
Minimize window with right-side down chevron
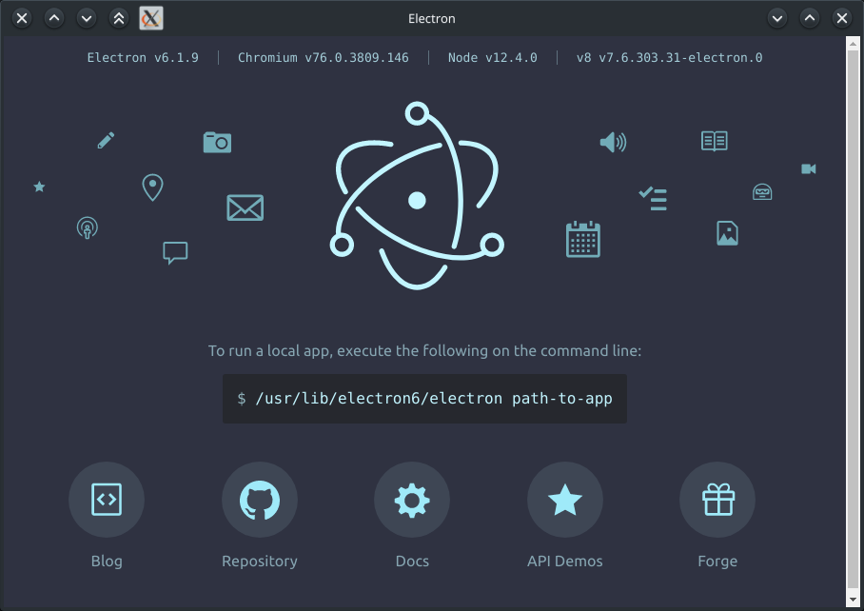pos(777,18)
